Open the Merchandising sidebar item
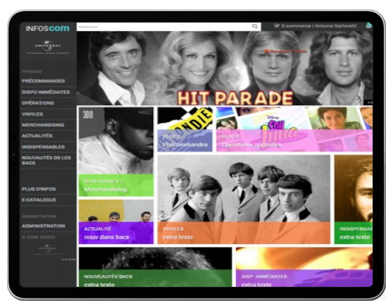Viewport: 392px width, 307px height. point(43,125)
